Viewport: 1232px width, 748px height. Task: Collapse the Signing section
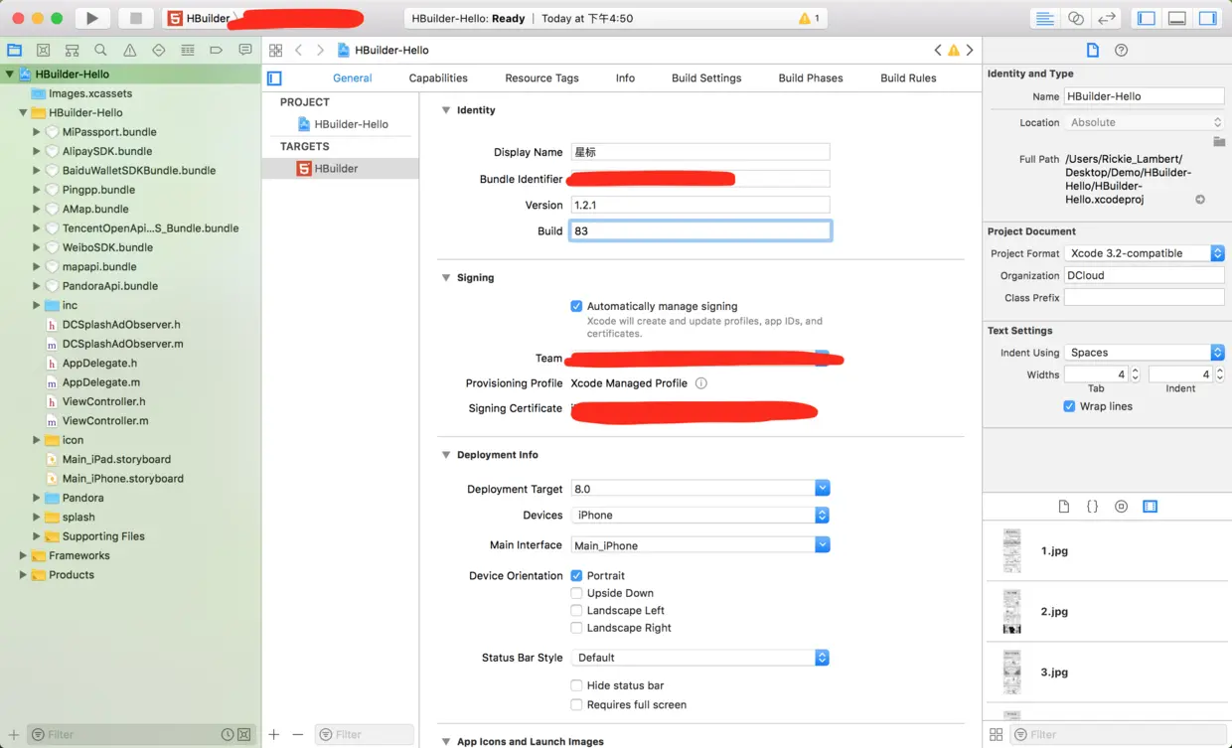[x=445, y=278]
